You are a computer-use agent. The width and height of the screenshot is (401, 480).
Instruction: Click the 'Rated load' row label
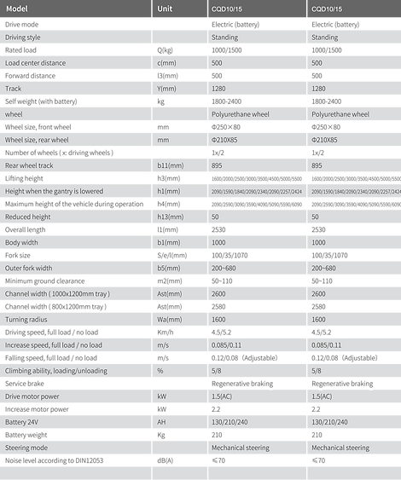[20, 50]
